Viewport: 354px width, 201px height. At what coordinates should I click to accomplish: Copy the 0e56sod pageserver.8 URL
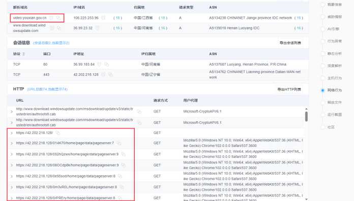[x=120, y=176]
